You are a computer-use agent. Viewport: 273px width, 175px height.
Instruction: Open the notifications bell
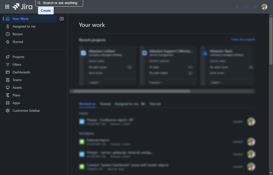pyautogui.click(x=237, y=7)
